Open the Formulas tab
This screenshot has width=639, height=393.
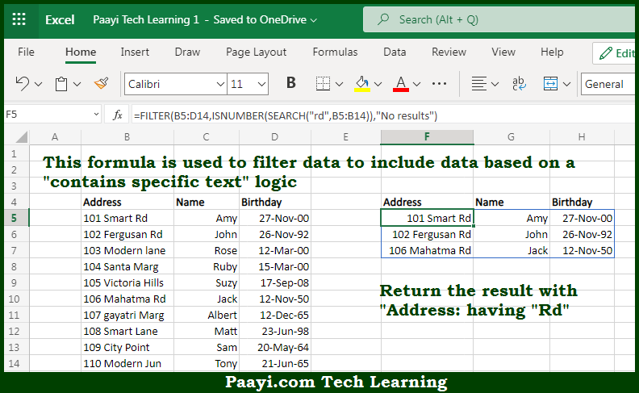335,52
